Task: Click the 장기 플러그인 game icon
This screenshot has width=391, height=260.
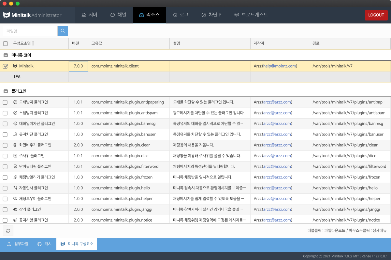Action: [15, 209]
